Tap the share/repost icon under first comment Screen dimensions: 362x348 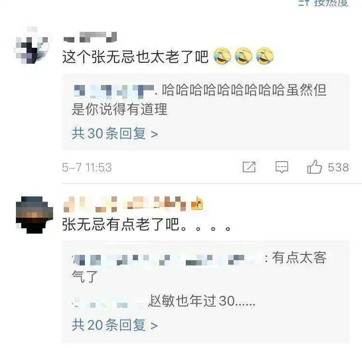click(x=249, y=167)
